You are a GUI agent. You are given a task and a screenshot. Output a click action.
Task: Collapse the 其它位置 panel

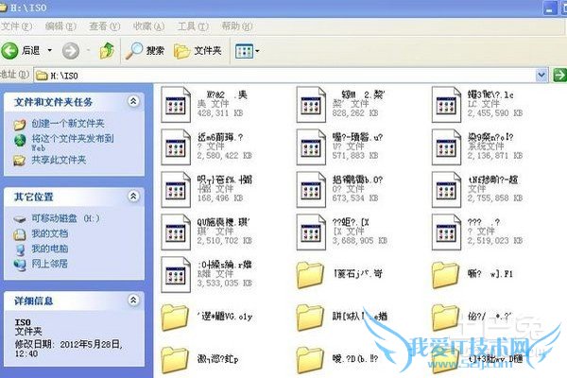(x=133, y=197)
